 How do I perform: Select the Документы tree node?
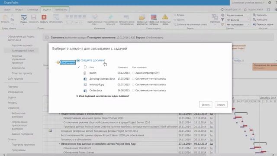click(x=68, y=62)
